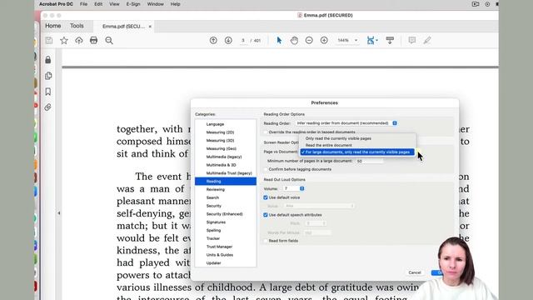Open the File menu
Image resolution: width=533 pixels, height=300 pixels.
[83, 4]
